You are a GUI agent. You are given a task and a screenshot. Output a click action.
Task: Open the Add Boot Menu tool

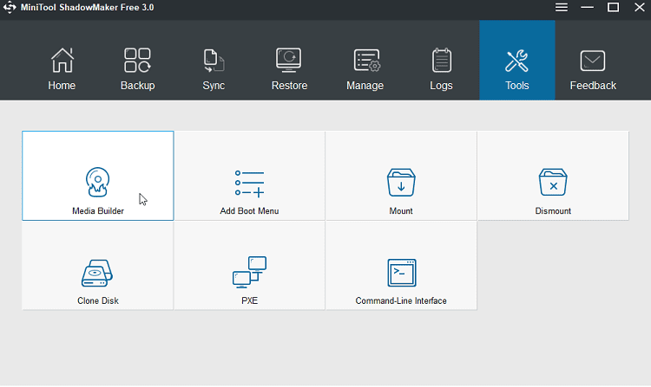coord(249,176)
